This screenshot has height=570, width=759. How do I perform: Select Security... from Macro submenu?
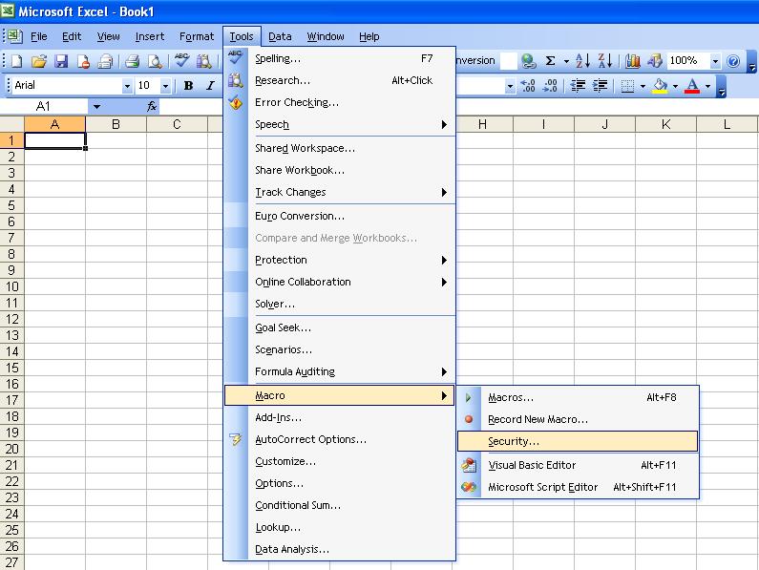(578, 441)
